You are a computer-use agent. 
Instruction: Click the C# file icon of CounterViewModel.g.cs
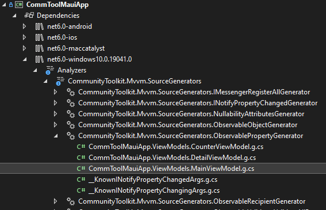click(81, 147)
